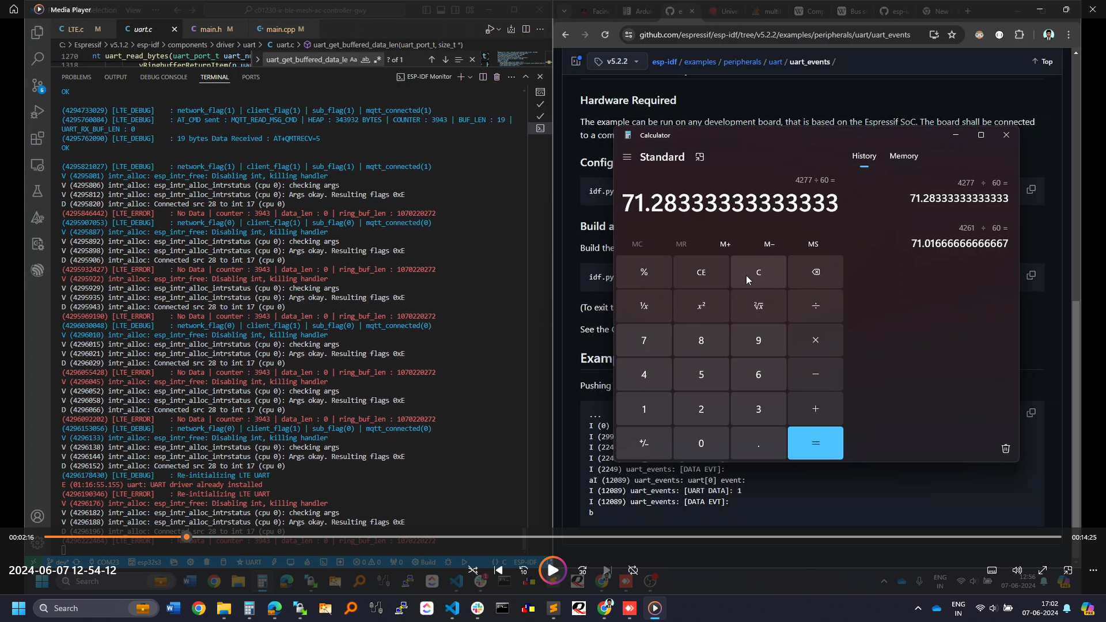Open VS Code Run and Debug view
This screenshot has width=1106, height=622.
click(x=37, y=112)
